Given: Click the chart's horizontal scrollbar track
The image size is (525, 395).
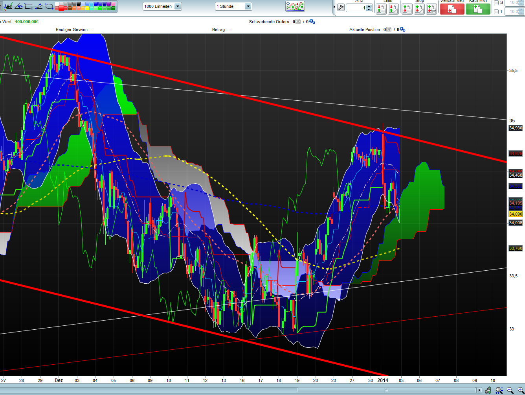Looking at the screenshot, I should 386,390.
